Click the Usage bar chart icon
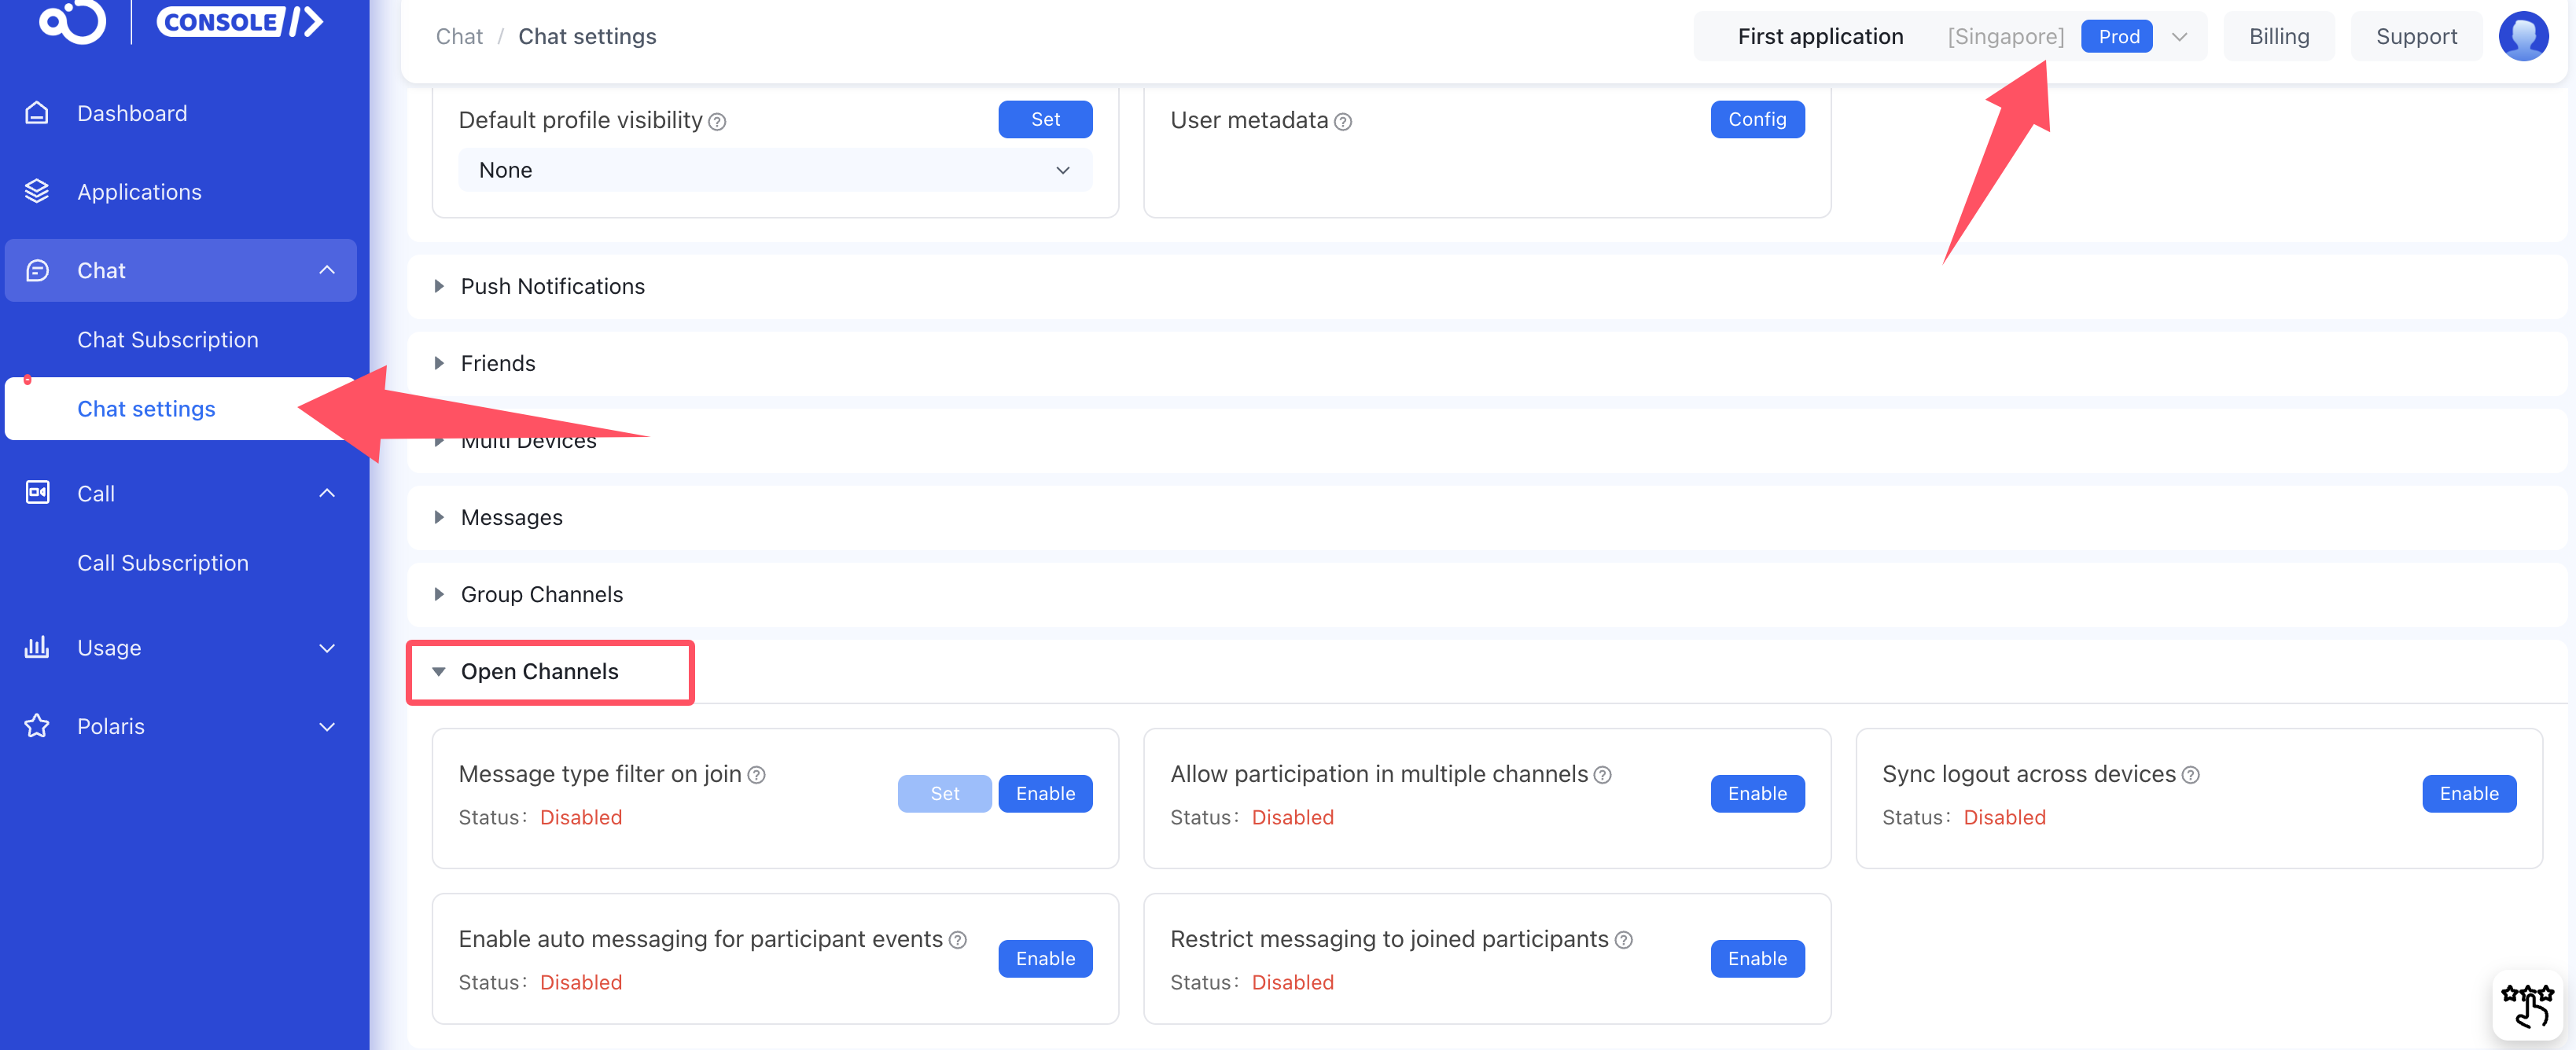The height and width of the screenshot is (1050, 2576). [x=37, y=648]
